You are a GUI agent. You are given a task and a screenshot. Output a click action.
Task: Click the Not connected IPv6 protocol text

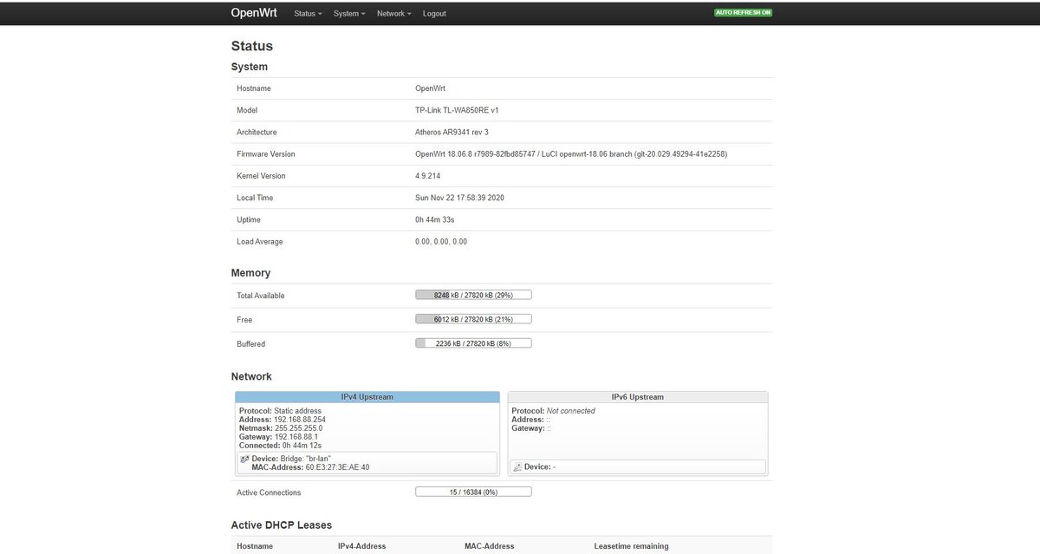(x=570, y=411)
